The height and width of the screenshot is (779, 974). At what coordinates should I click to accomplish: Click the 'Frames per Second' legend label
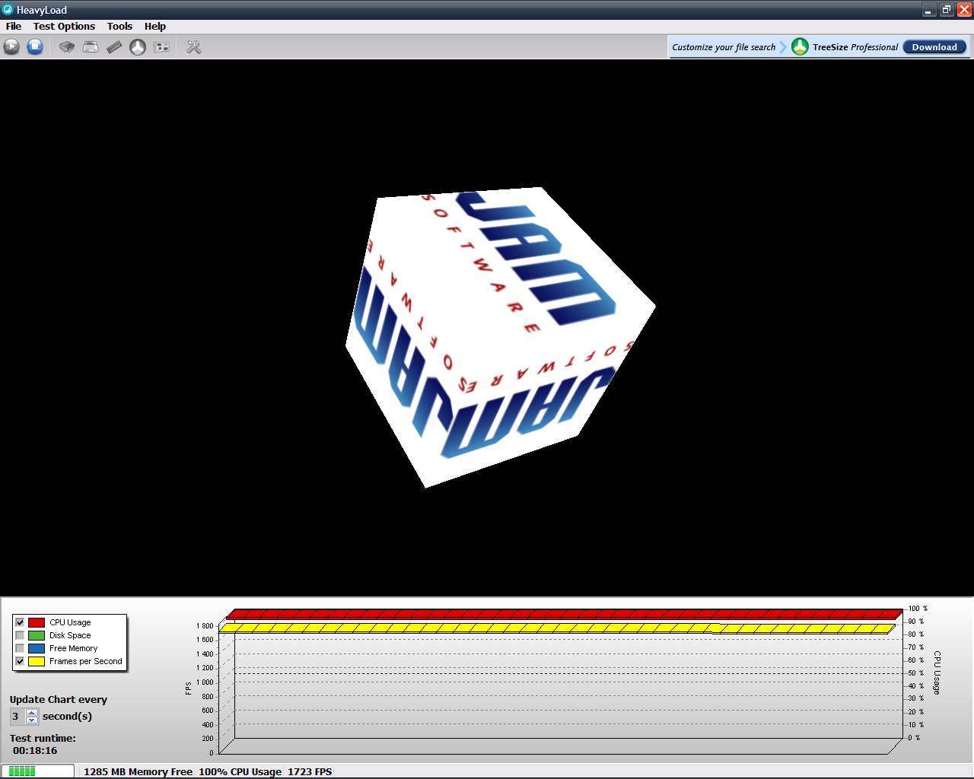(x=86, y=661)
